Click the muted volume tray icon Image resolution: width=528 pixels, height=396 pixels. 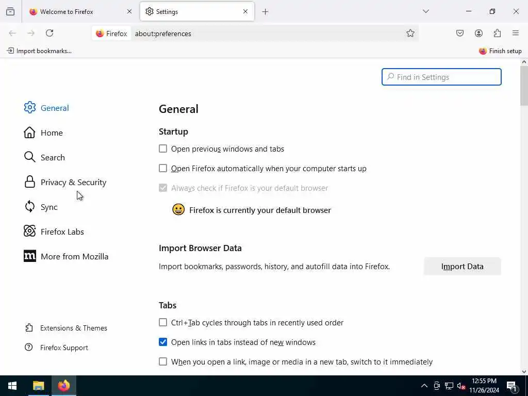461,386
